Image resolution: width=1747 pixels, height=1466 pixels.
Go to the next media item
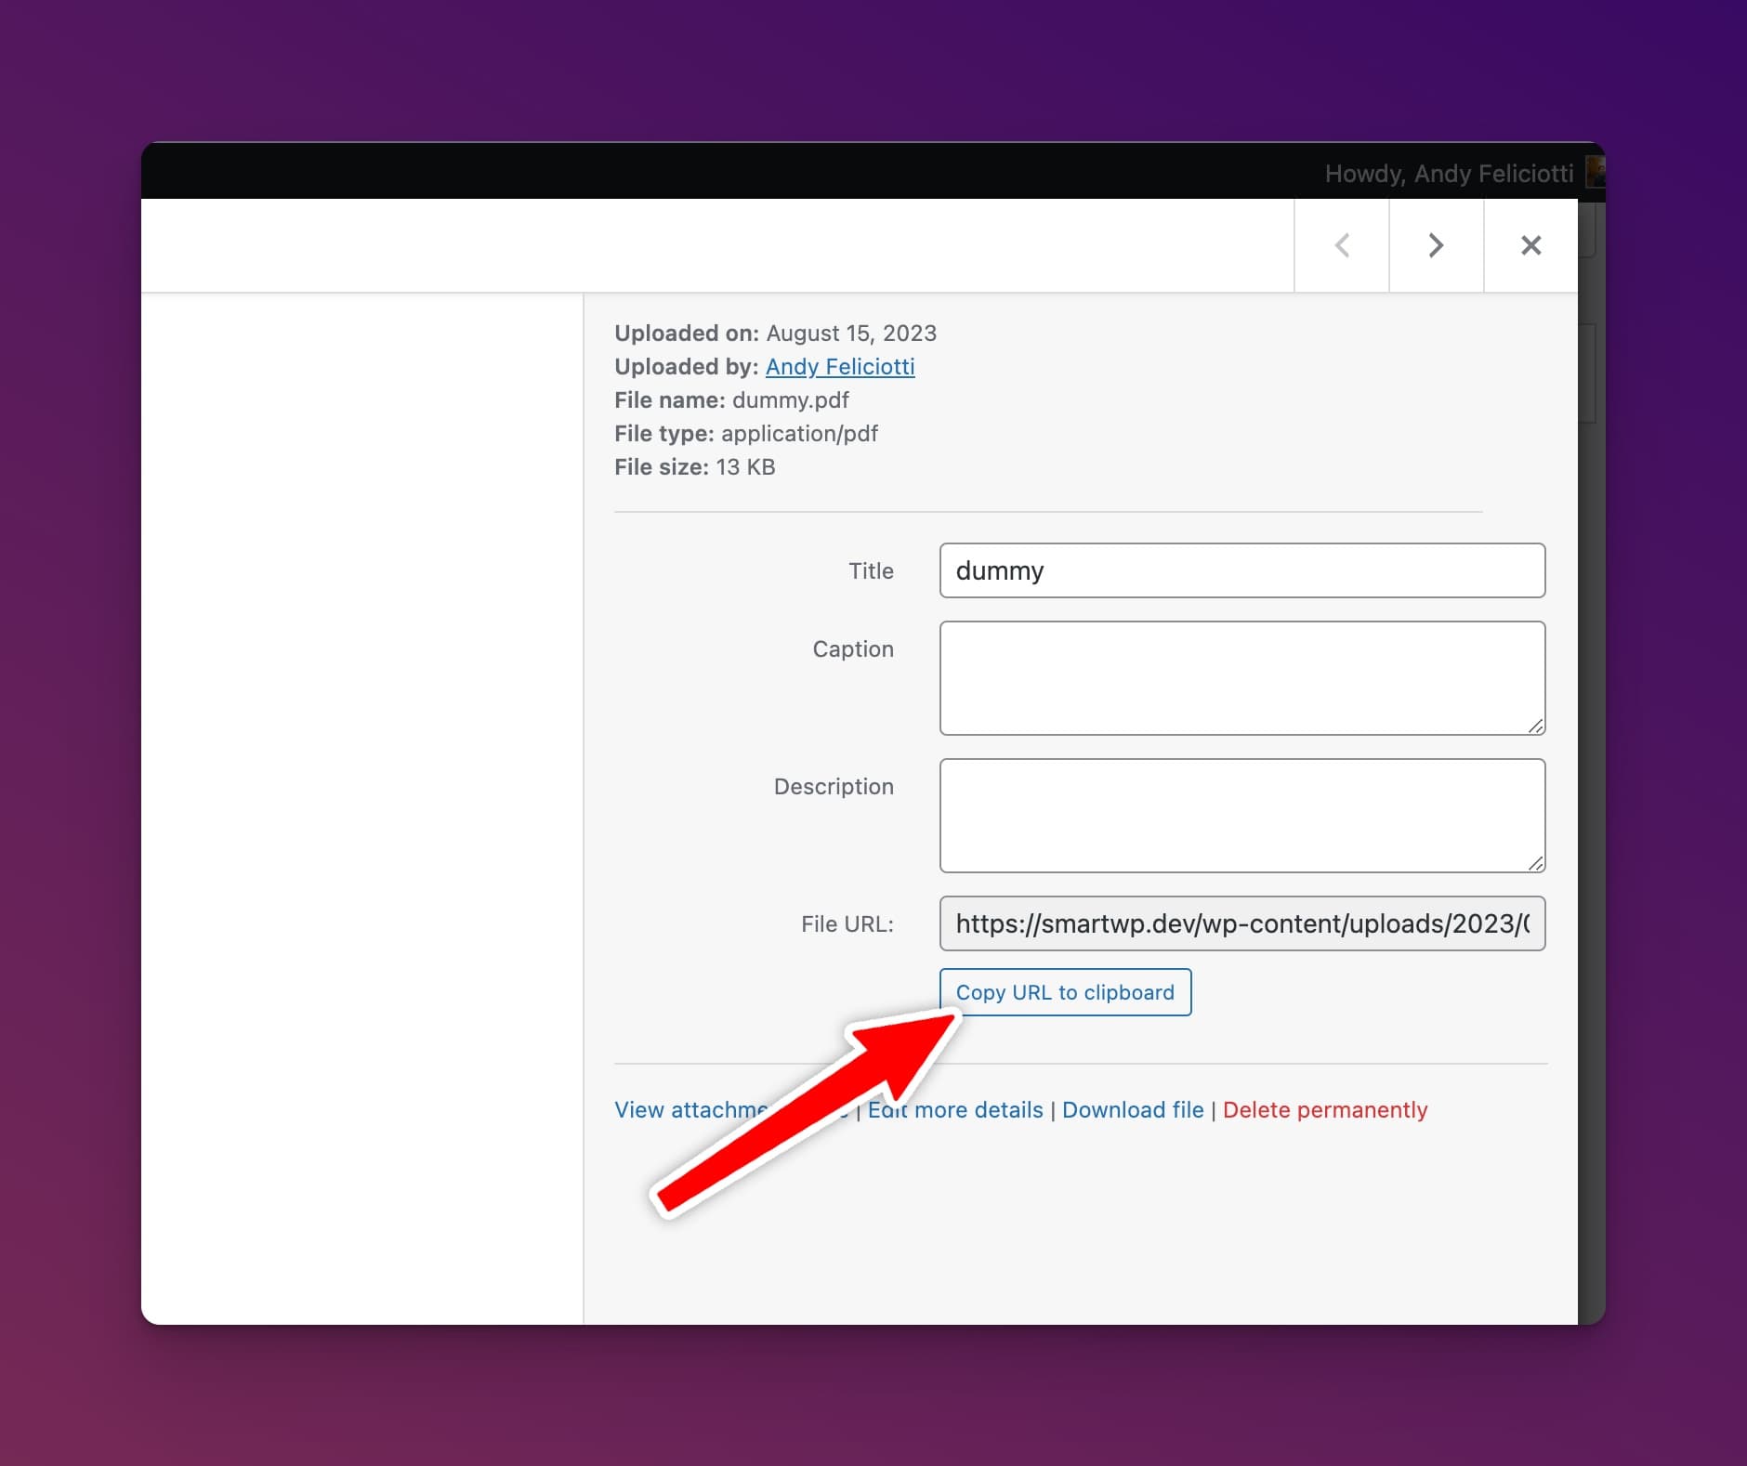point(1436,244)
